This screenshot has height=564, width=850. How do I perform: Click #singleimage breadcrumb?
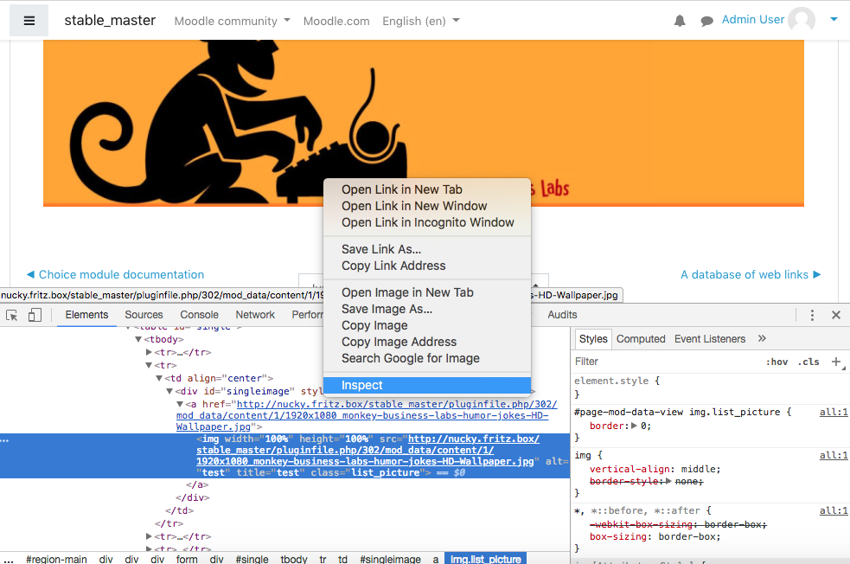[x=390, y=559]
